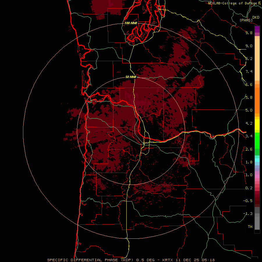
Task: Click the 5.0 scale value
Action: click(x=249, y=110)
